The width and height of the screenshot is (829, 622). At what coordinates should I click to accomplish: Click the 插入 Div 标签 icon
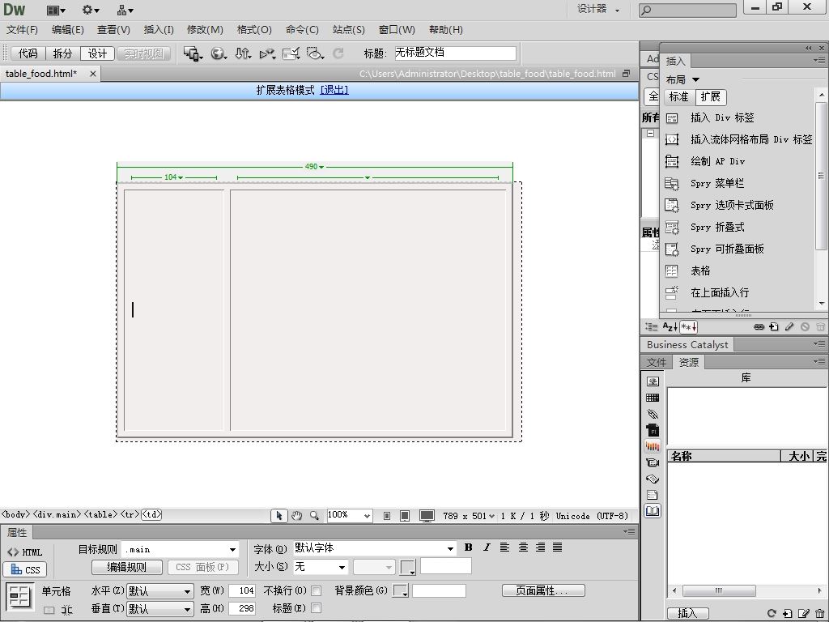671,118
